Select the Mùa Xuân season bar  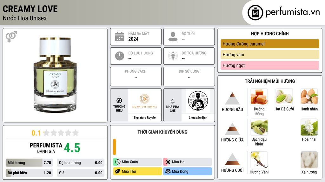click(137, 162)
